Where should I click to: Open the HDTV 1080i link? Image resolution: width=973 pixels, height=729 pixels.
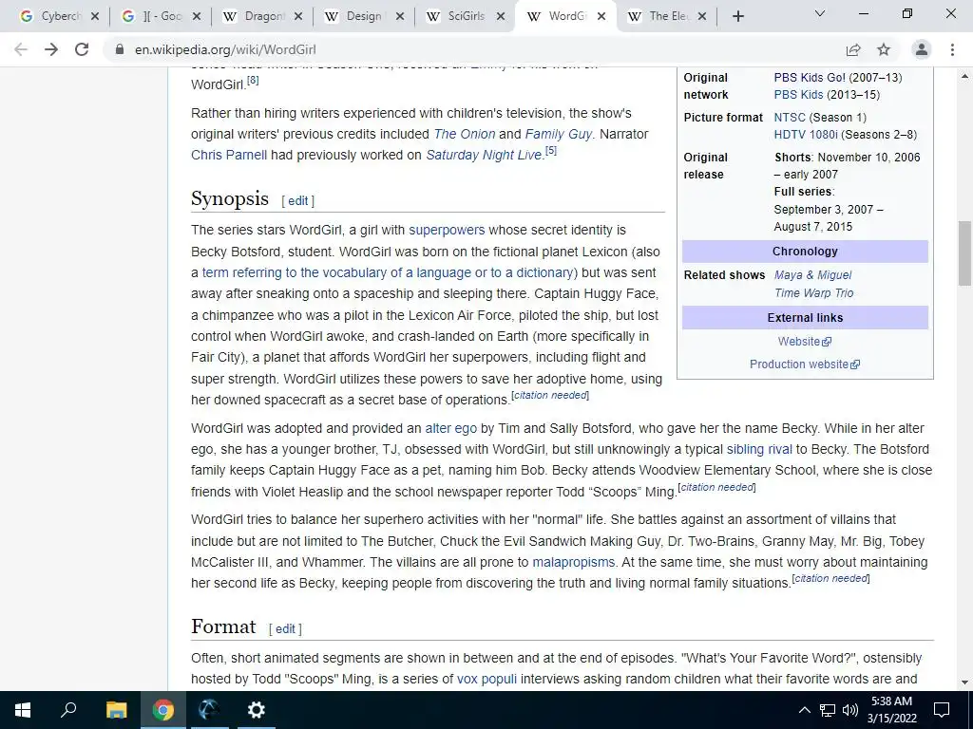pyautogui.click(x=806, y=135)
